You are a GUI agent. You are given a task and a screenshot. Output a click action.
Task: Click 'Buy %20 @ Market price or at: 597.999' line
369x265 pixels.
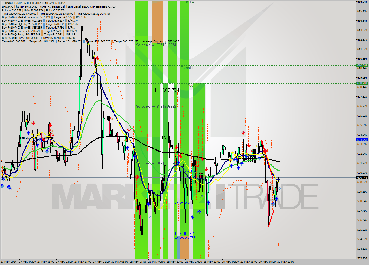point(44,17)
